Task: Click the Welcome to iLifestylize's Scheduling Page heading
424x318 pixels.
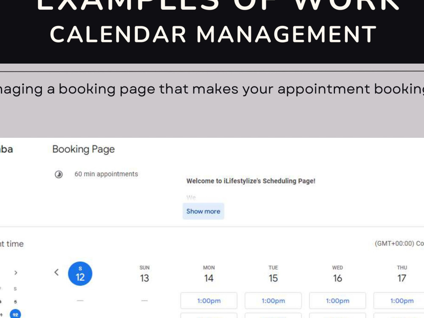Action: 251,181
